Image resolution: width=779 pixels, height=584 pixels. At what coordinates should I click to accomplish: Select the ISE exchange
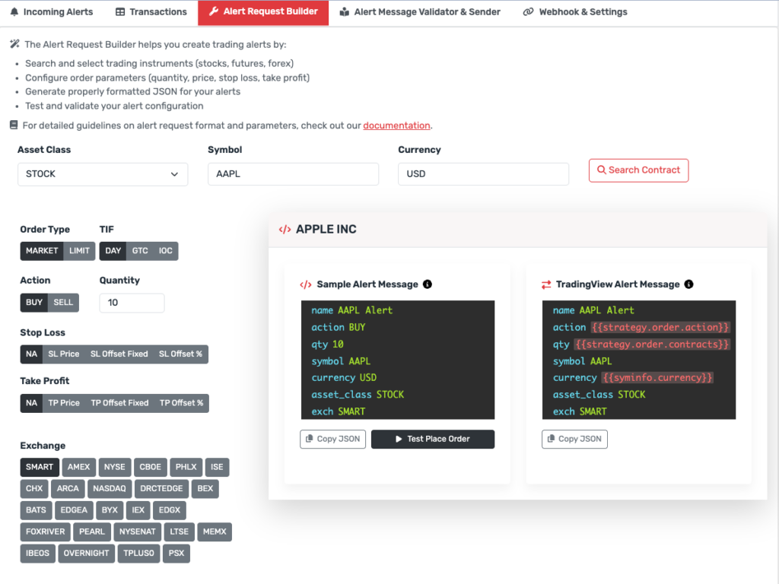tap(217, 468)
